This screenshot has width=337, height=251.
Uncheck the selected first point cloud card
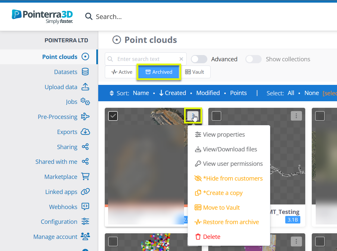[113, 116]
